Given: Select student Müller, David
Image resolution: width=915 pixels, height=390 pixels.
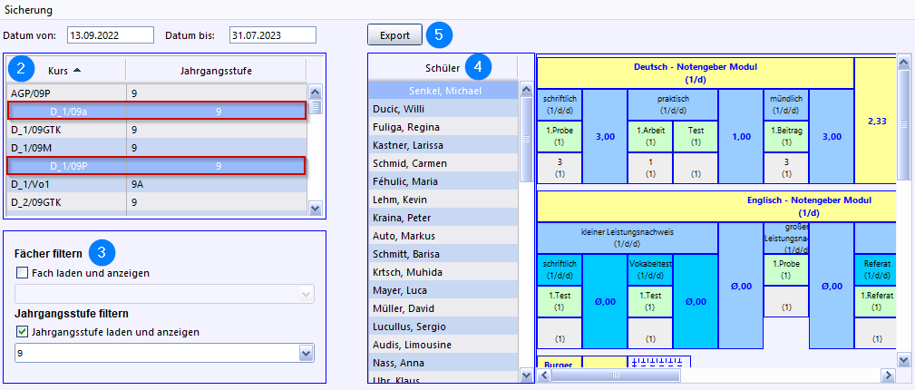Looking at the screenshot, I should (443, 308).
